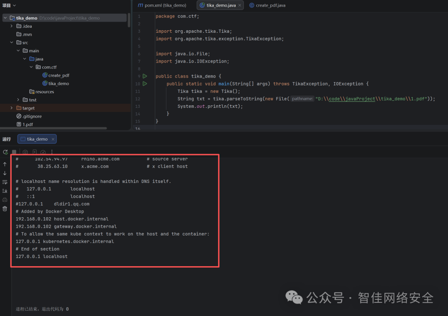Click the Rerun icon in Run toolbar
Screen dimensions: 448x316
[x=5, y=152]
